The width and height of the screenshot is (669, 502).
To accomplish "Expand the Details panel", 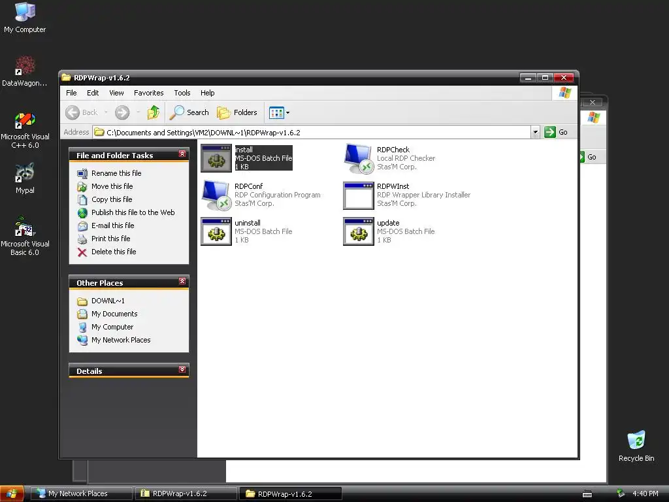I will 182,369.
